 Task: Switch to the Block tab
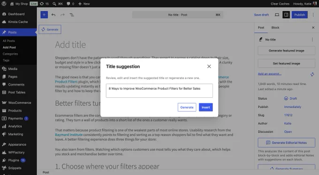275,28
